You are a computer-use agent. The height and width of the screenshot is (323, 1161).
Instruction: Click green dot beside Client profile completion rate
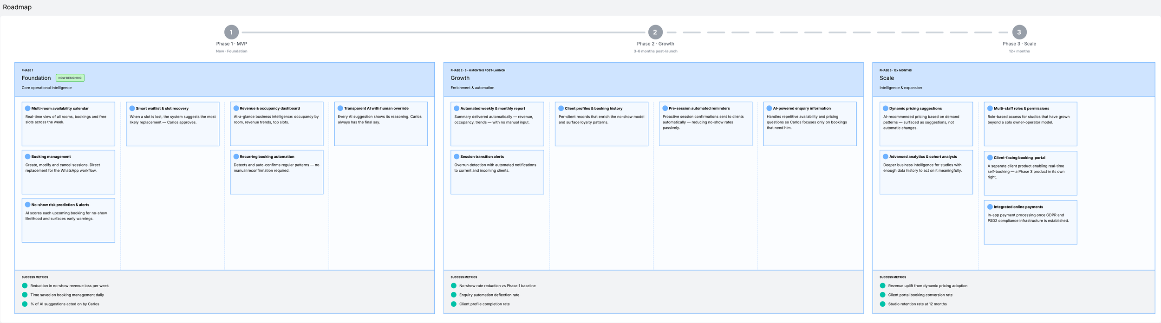tap(454, 304)
